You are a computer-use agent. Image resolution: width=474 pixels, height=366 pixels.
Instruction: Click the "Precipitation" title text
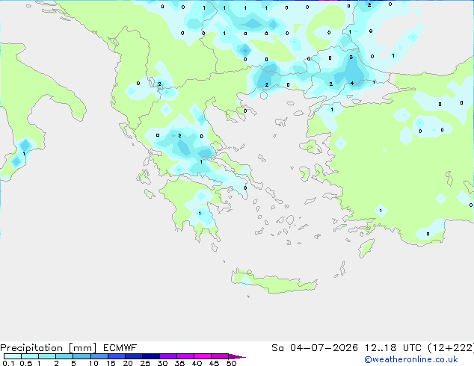31,348
